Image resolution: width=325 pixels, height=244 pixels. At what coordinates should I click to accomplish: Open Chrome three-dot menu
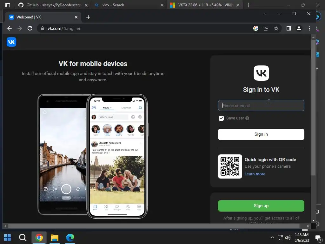coord(309,28)
